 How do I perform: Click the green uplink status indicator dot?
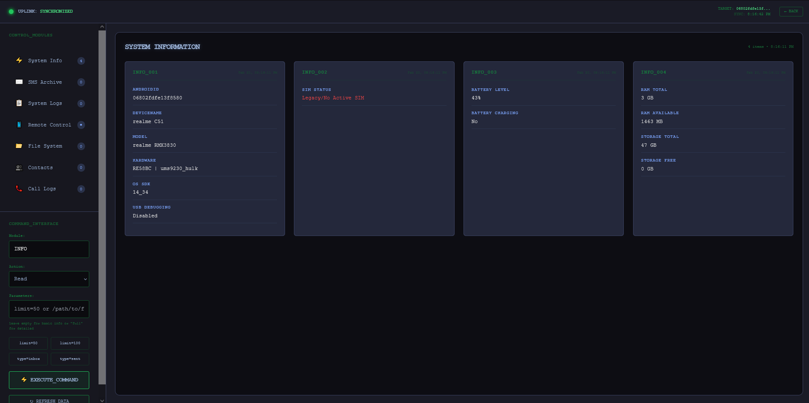click(11, 11)
